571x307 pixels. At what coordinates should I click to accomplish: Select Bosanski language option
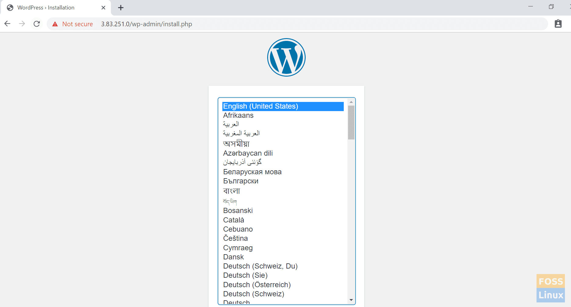(283, 211)
